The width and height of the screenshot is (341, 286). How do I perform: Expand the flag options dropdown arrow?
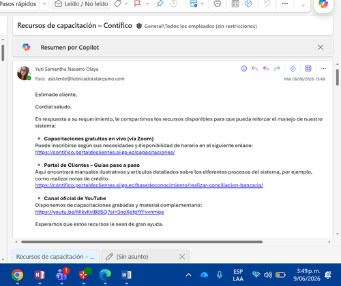coord(147,4)
